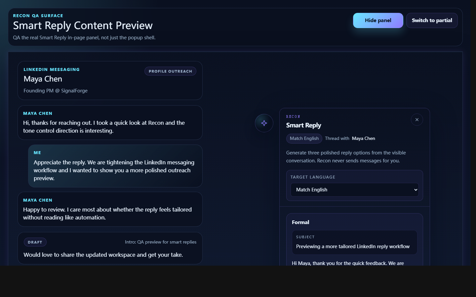Click the PROFILE OUTREACH badge
The image size is (476, 297).
(x=170, y=71)
